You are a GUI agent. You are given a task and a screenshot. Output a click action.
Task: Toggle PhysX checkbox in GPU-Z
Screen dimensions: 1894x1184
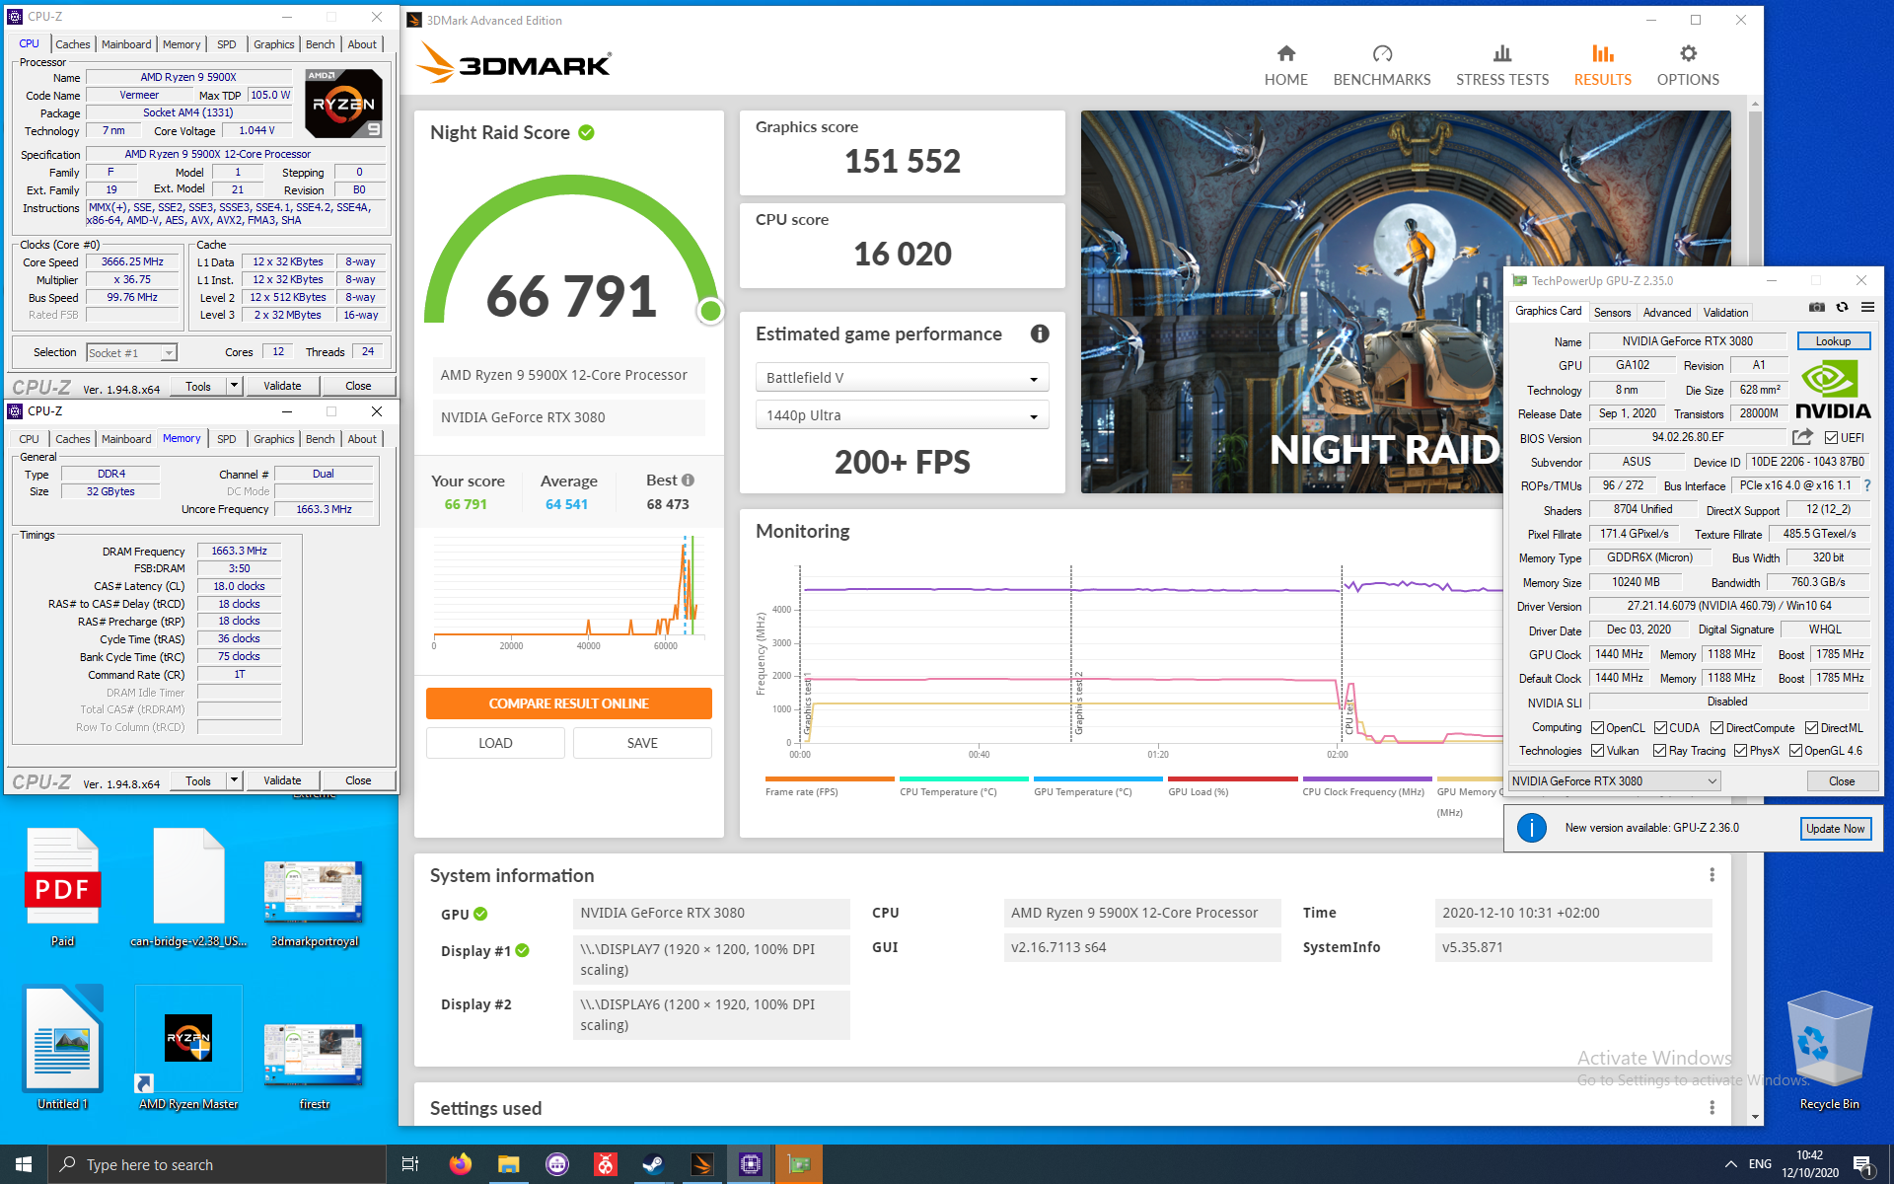tap(1741, 751)
